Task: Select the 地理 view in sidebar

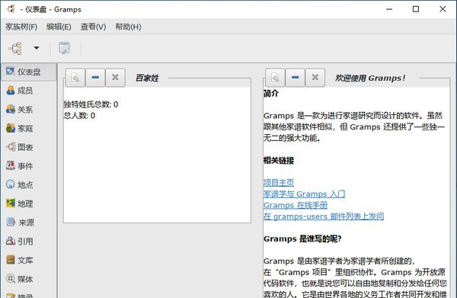Action: tap(20, 203)
